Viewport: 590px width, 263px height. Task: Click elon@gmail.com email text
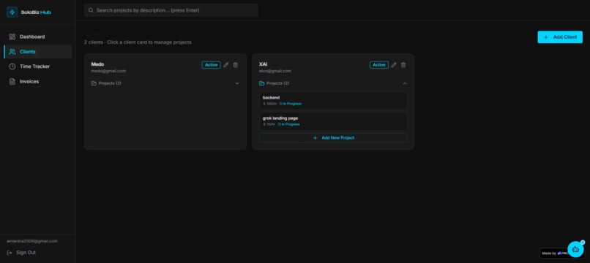[x=275, y=71]
